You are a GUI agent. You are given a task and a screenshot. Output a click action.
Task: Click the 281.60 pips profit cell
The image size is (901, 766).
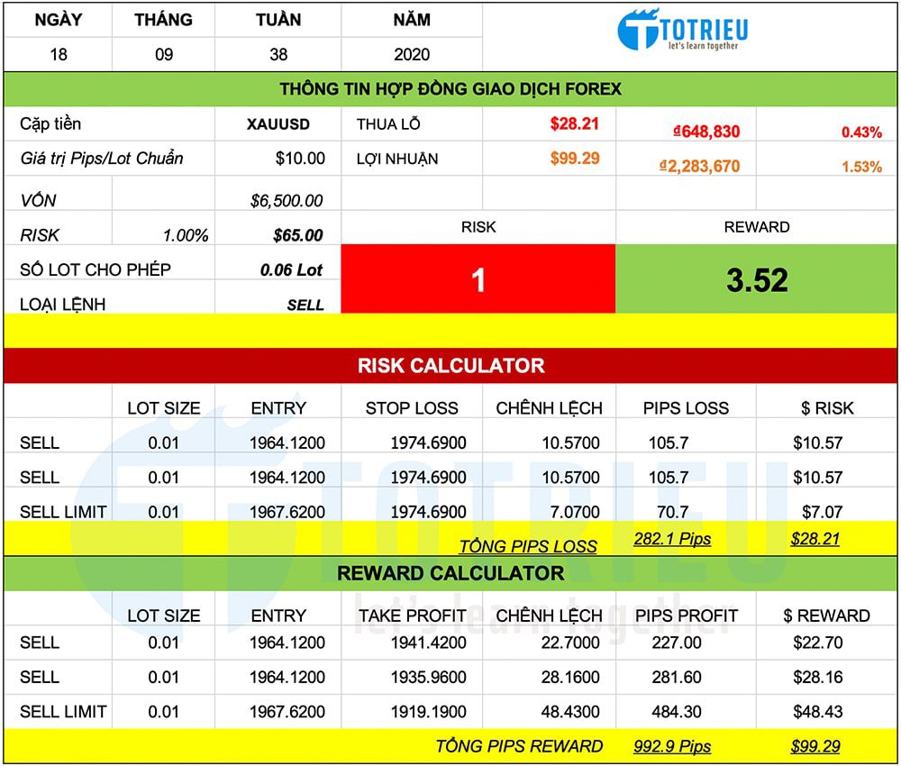coord(677,677)
